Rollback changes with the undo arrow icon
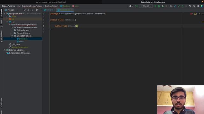This screenshot has height=114, width=204. tap(190, 6)
